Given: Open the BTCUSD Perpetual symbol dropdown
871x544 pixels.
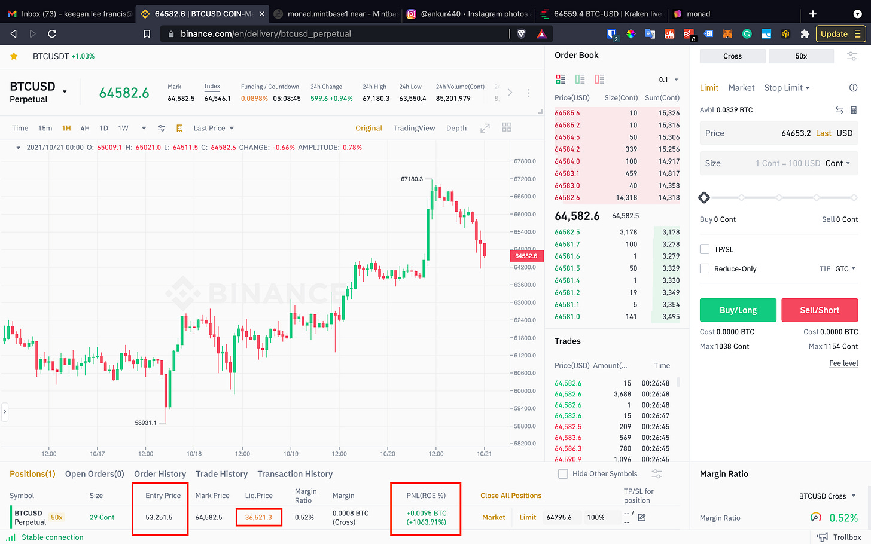Looking at the screenshot, I should [65, 92].
